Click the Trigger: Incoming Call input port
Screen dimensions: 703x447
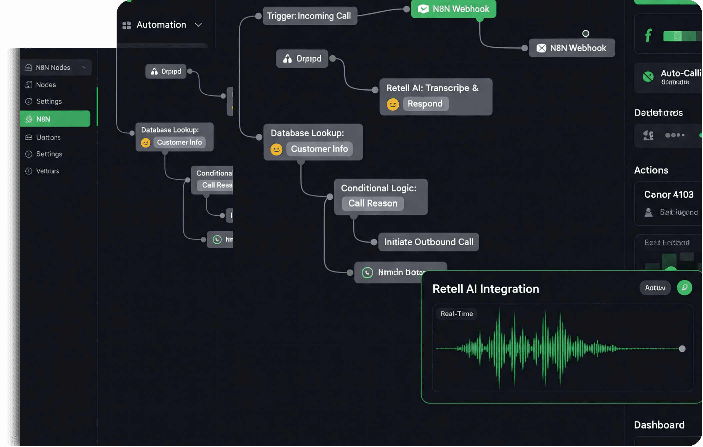click(258, 16)
